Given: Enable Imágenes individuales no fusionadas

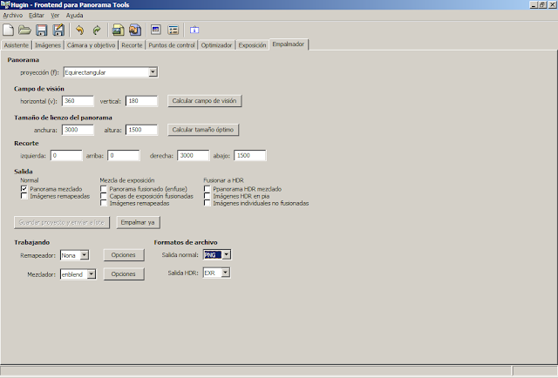Looking at the screenshot, I should pos(208,203).
